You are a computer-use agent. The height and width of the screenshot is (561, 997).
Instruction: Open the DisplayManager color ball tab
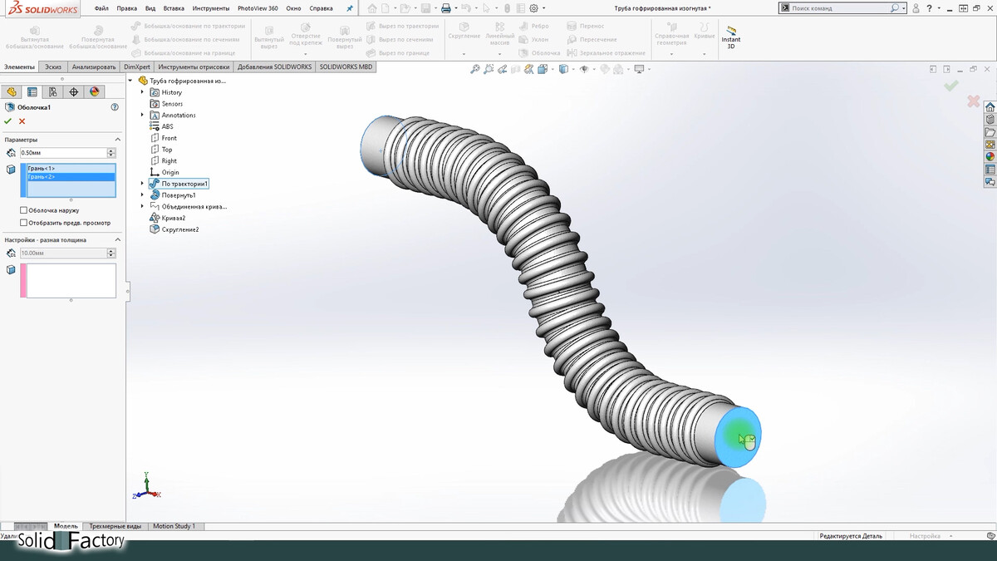click(x=94, y=92)
